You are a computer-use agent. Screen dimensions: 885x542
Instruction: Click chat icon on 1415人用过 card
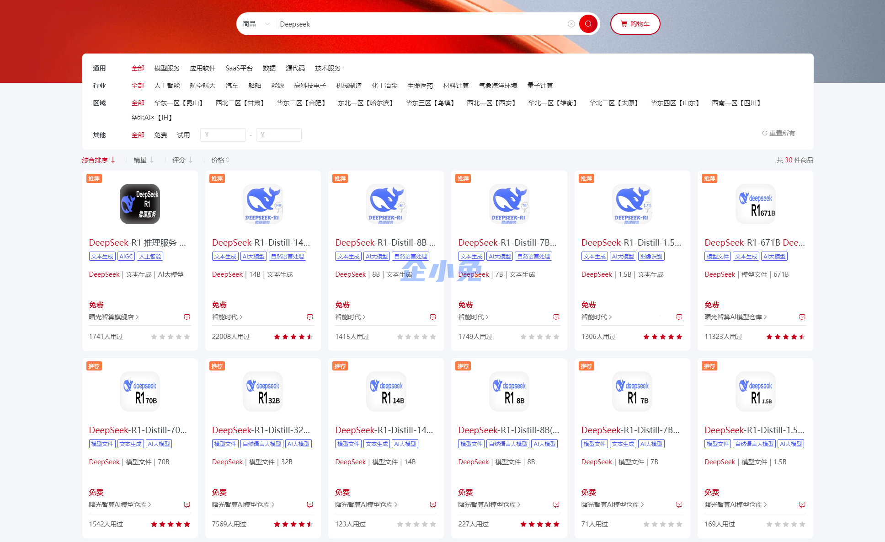[433, 317]
